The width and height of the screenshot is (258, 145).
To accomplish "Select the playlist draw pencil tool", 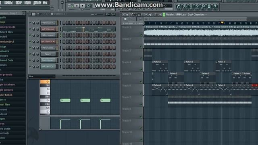I will click(132, 14).
